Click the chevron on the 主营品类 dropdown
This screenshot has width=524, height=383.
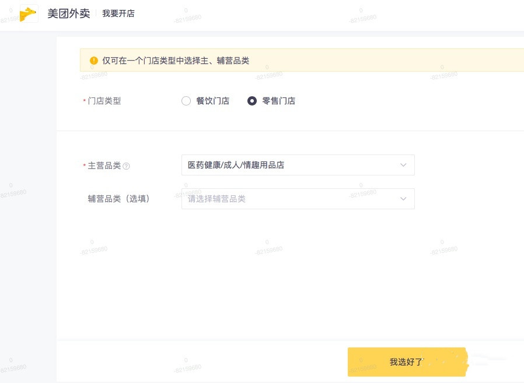click(403, 165)
